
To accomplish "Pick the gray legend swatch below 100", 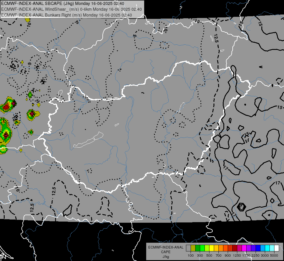I will [188, 248].
